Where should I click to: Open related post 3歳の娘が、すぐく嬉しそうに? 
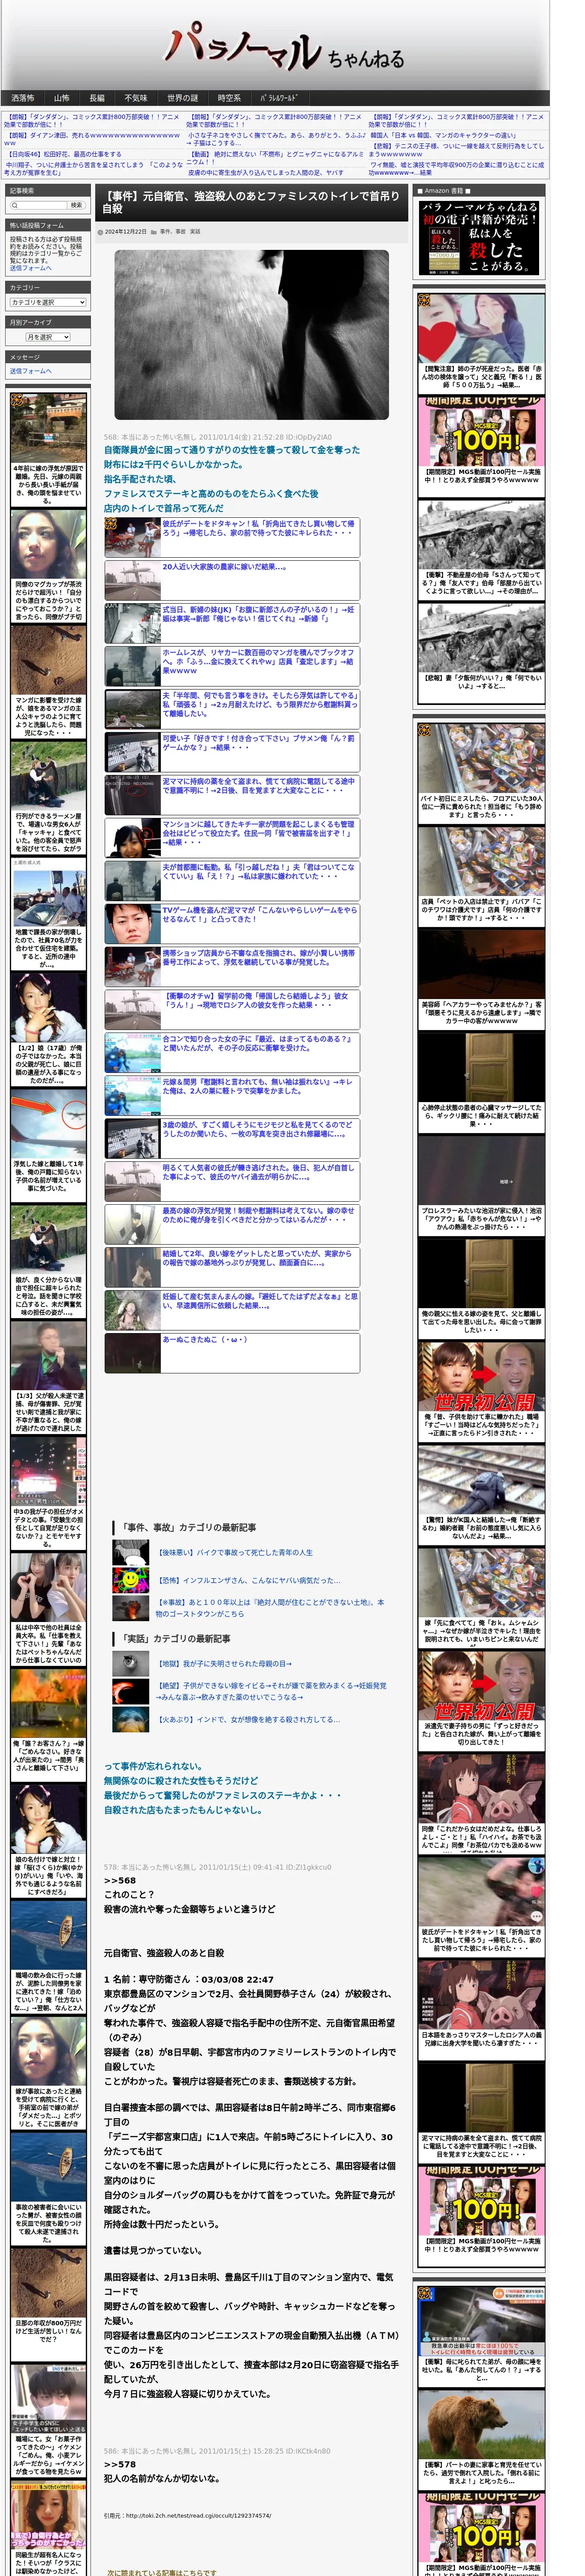(x=259, y=1130)
